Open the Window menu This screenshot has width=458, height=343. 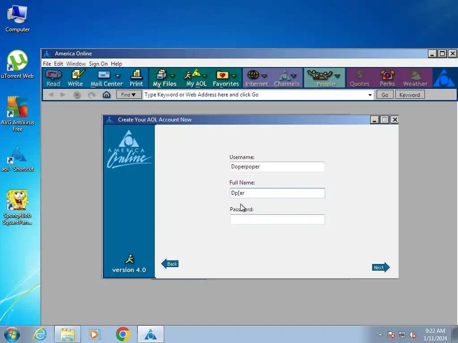(76, 63)
